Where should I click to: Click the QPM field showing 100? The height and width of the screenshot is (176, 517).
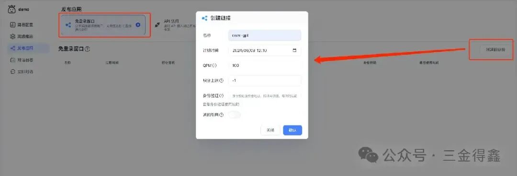[x=264, y=65]
